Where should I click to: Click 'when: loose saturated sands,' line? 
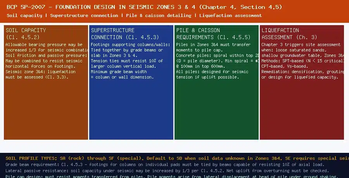point(294,50)
